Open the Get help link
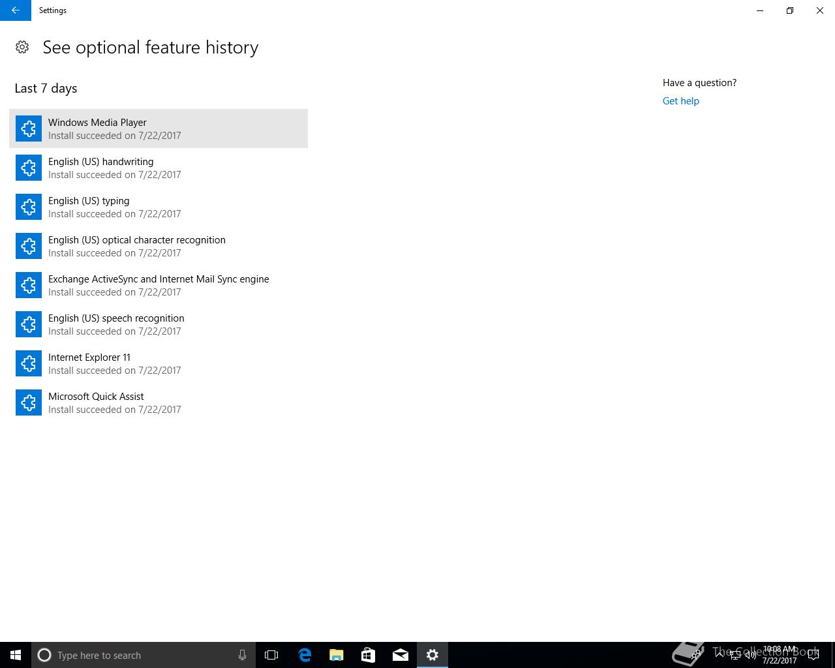The image size is (835, 668). (x=680, y=101)
